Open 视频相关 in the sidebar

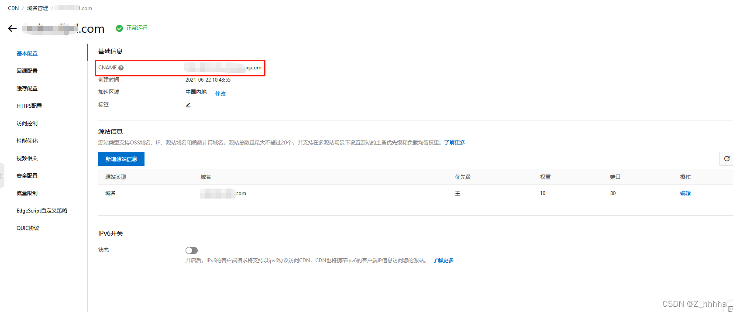click(x=27, y=158)
